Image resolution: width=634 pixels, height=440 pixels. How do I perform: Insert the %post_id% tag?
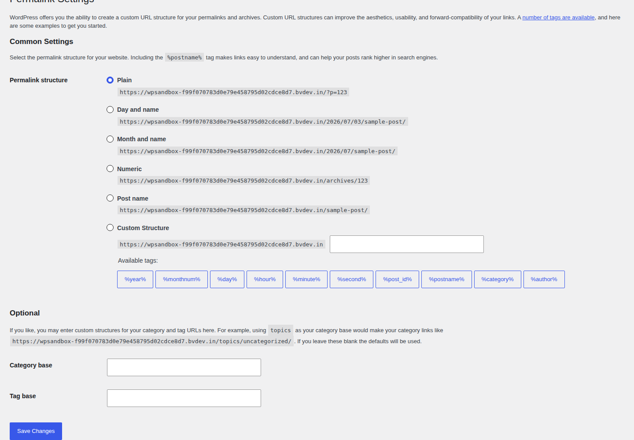point(397,279)
